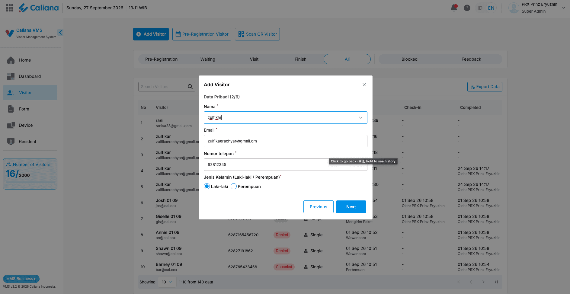The width and height of the screenshot is (570, 294).
Task: Collapse the sidebar with the arrow icon
Action: 60,32
